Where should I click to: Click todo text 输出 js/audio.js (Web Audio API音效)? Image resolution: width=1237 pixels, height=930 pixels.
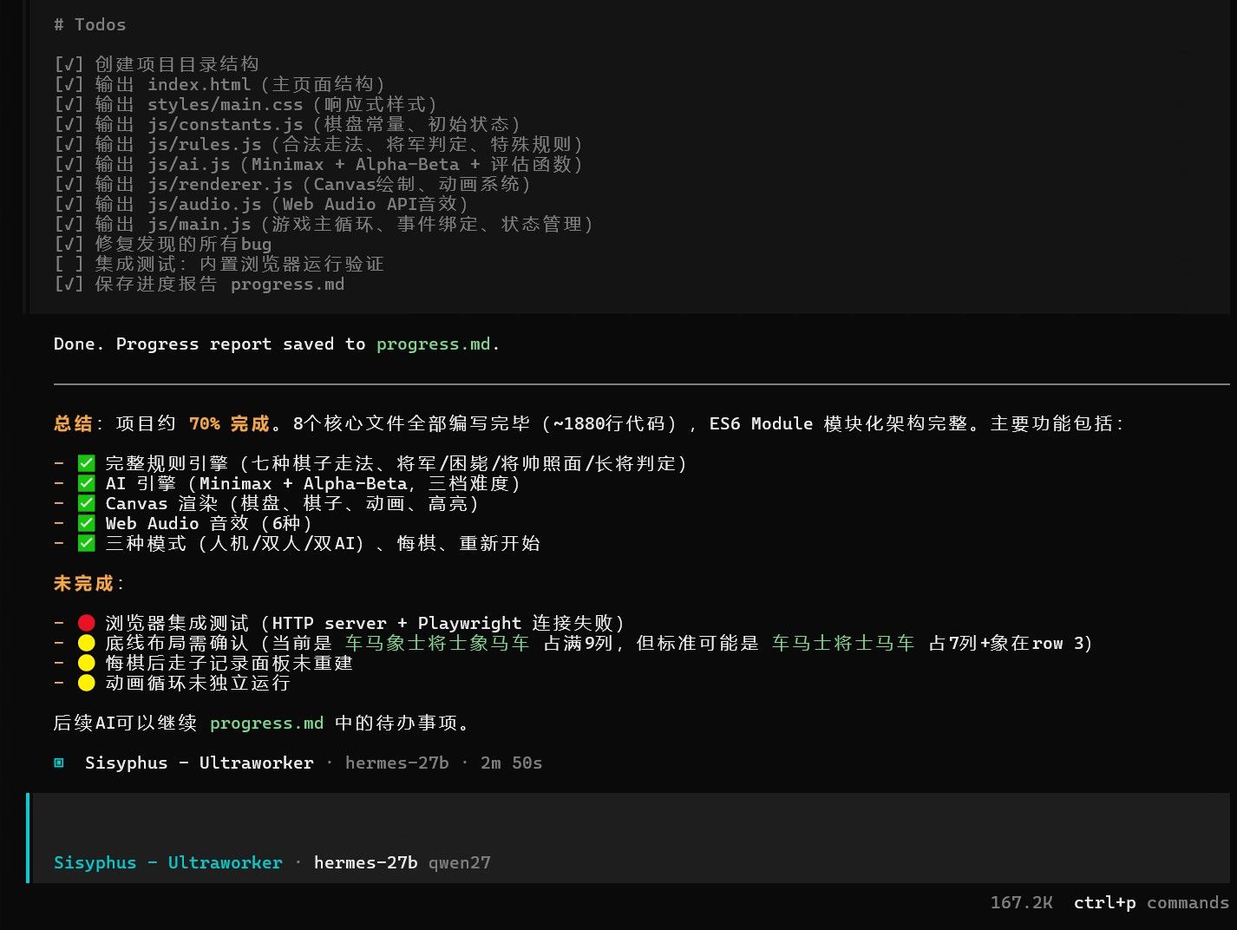[282, 204]
